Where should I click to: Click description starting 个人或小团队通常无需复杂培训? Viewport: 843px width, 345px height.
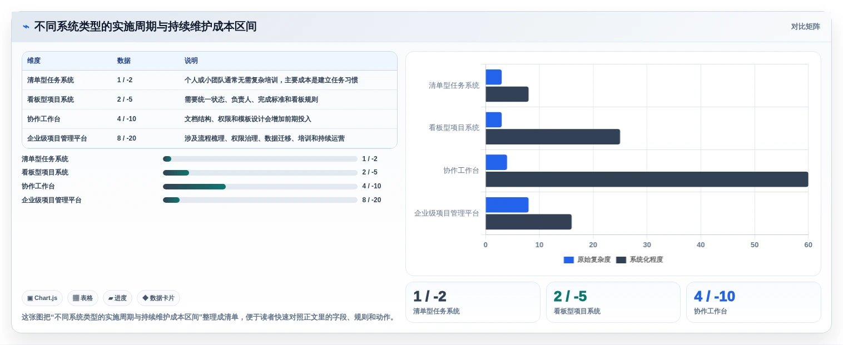click(x=271, y=80)
